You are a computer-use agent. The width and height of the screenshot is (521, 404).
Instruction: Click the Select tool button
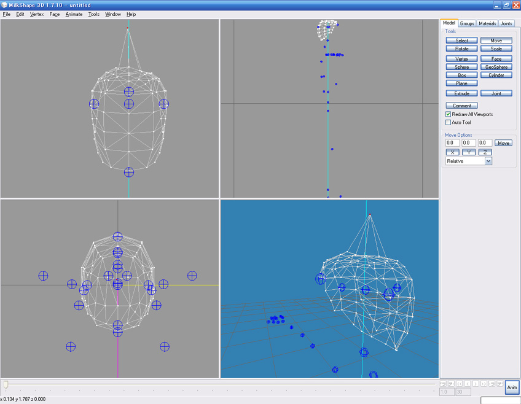[x=461, y=41]
